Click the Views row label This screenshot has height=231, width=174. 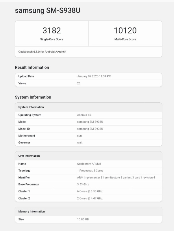click(x=22, y=83)
